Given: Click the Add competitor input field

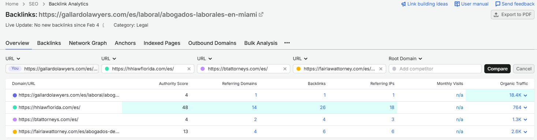Looking at the screenshot, I should [435, 69].
